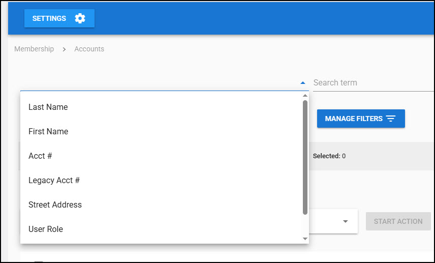435x263 pixels.
Task: Go to the Membership breadcrumb link
Action: pos(34,49)
